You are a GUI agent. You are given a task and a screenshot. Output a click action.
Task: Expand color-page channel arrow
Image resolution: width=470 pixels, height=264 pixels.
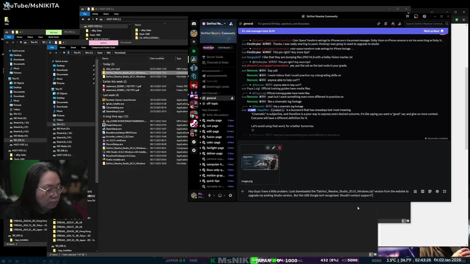[x=200, y=142]
